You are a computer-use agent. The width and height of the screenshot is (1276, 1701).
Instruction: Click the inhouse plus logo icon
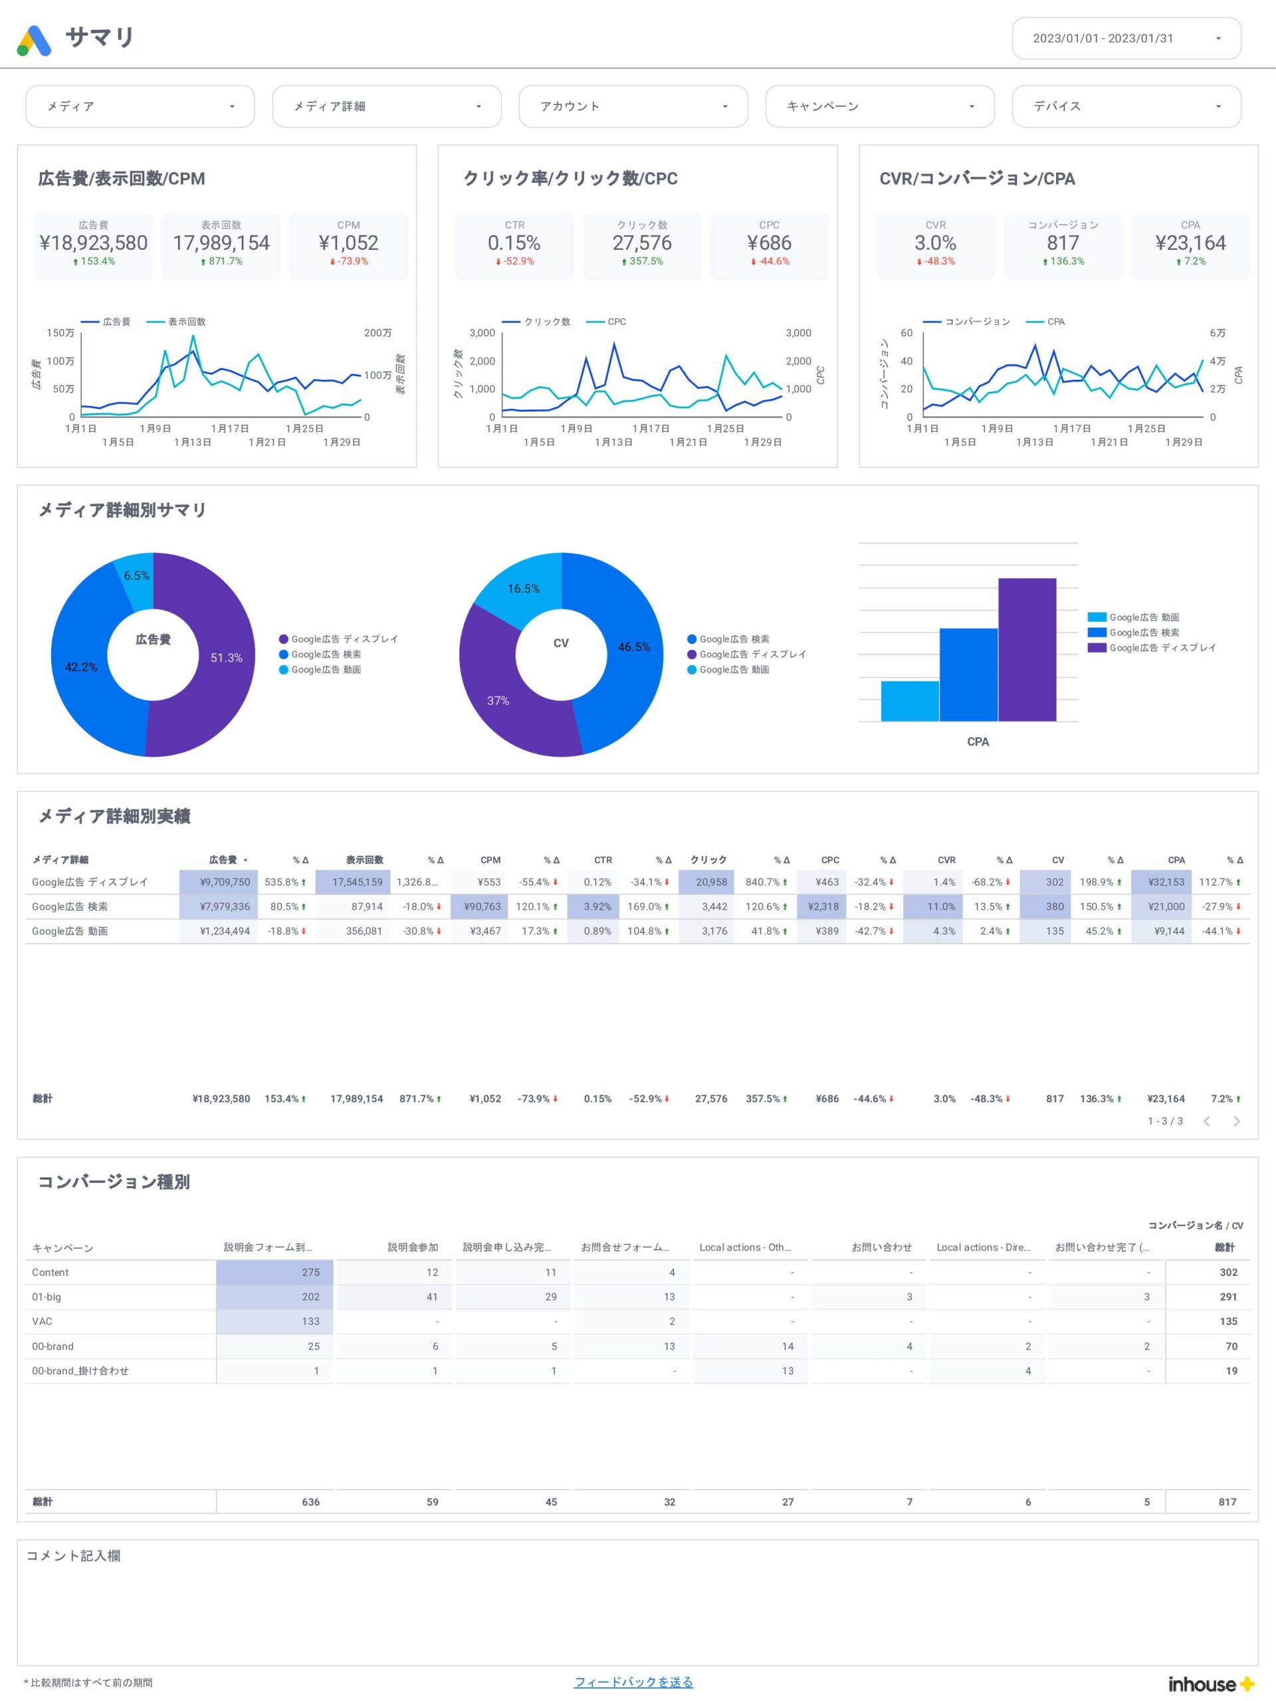tap(1247, 1684)
